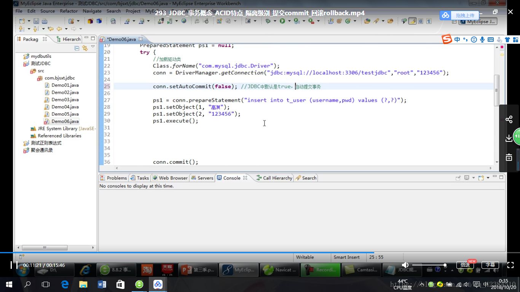Toggle the Sogou punctuation mode icon
The image size is (520, 292).
coord(466,40)
